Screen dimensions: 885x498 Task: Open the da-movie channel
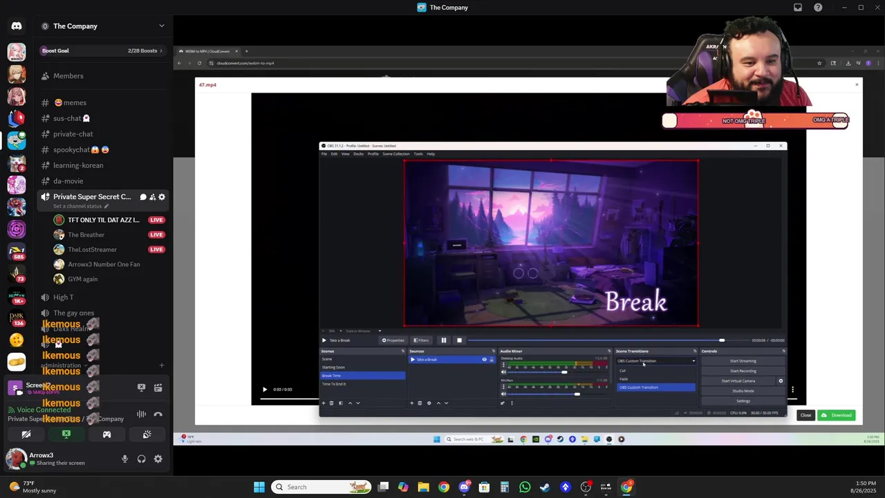pyautogui.click(x=102, y=181)
